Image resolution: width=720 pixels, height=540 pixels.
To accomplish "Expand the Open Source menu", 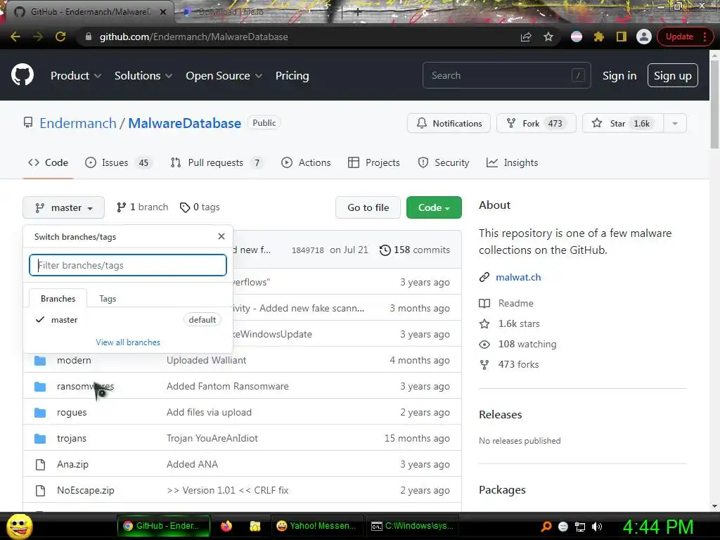I will (224, 76).
